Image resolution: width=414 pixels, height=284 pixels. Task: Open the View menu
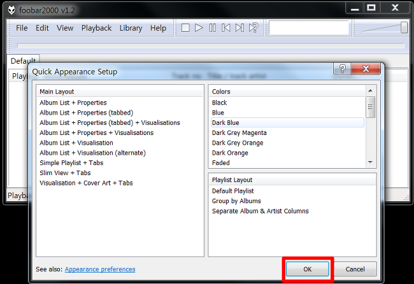pyautogui.click(x=65, y=28)
